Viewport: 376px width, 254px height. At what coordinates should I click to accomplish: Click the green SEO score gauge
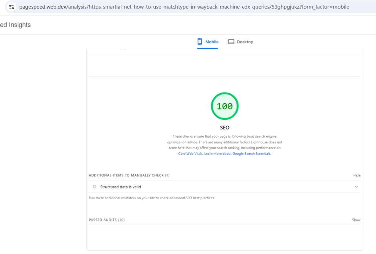224,106
